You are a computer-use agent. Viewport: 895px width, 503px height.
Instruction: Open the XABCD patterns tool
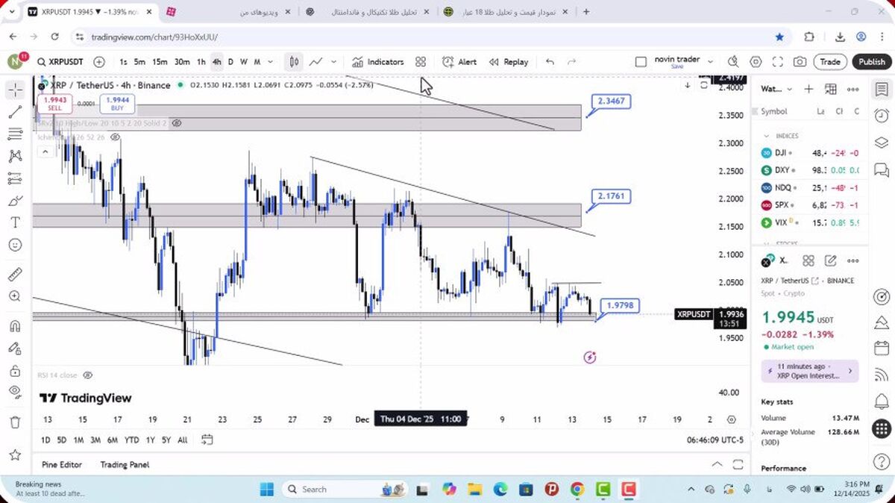(x=15, y=157)
